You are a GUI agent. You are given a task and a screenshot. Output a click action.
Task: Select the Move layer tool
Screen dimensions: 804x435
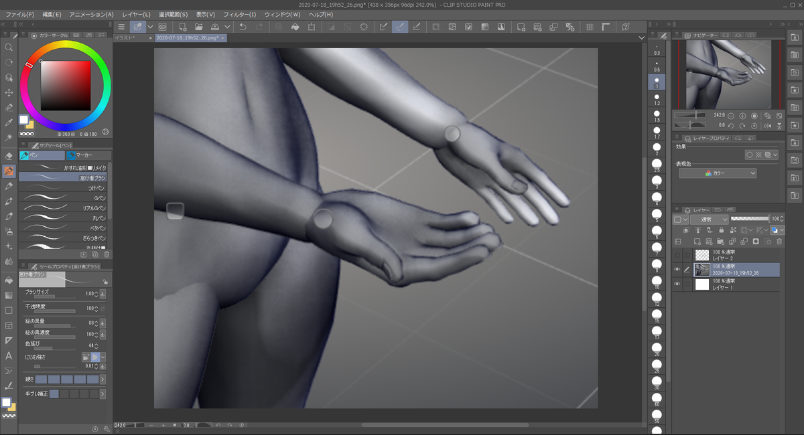(9, 92)
